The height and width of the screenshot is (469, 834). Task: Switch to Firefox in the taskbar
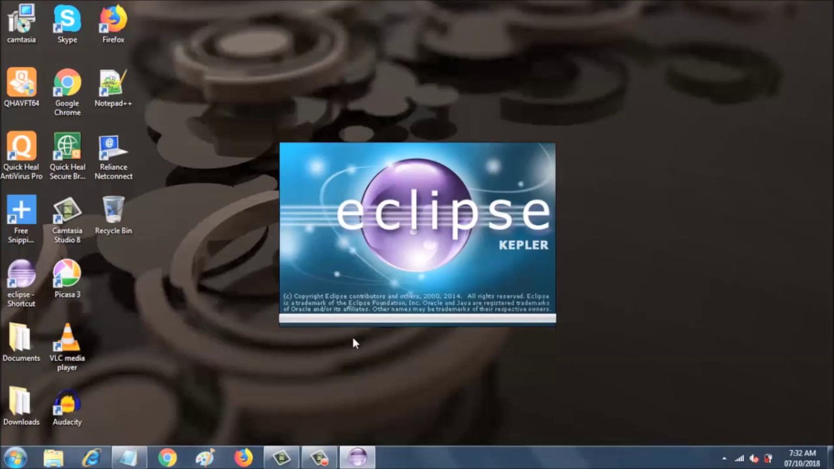click(x=244, y=457)
